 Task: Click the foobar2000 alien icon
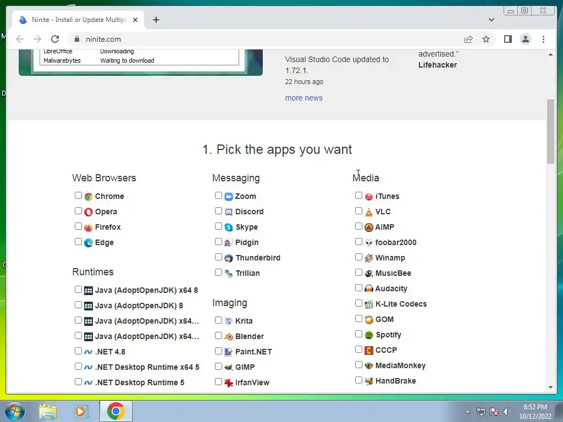click(369, 243)
